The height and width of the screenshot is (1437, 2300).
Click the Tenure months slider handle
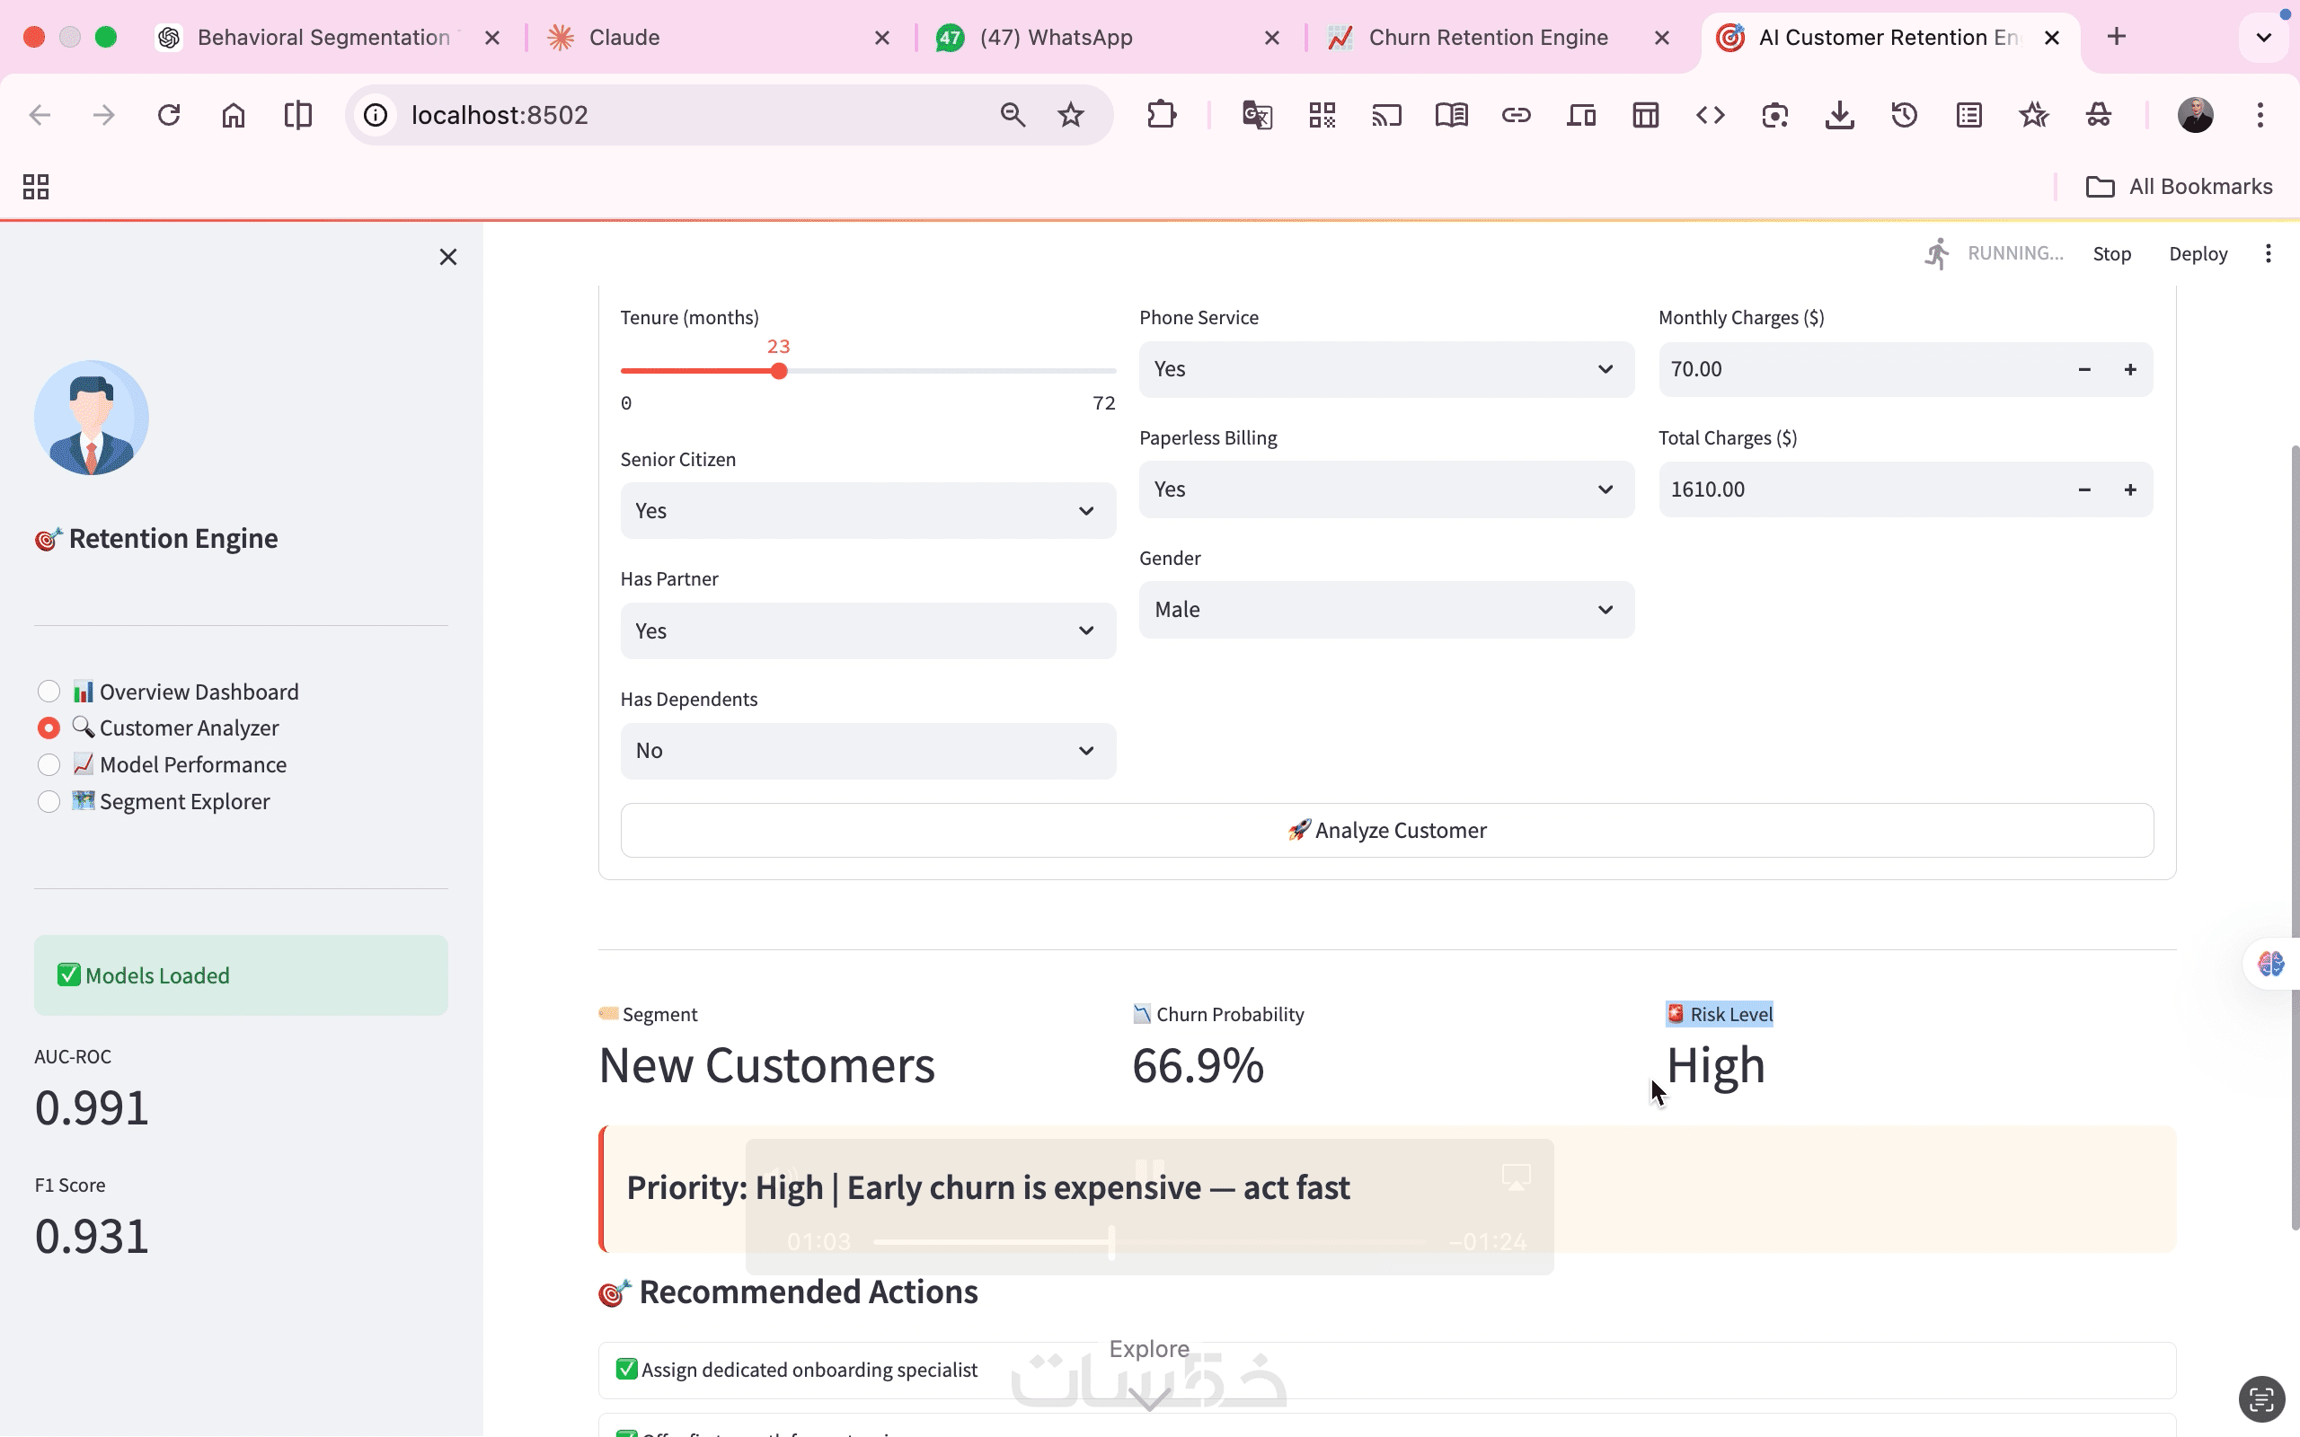778,372
